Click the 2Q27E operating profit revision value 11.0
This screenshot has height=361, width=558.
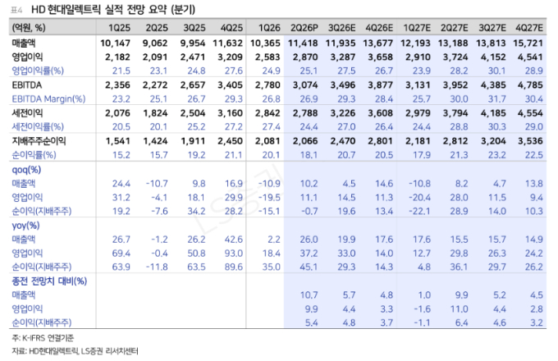tap(459, 308)
